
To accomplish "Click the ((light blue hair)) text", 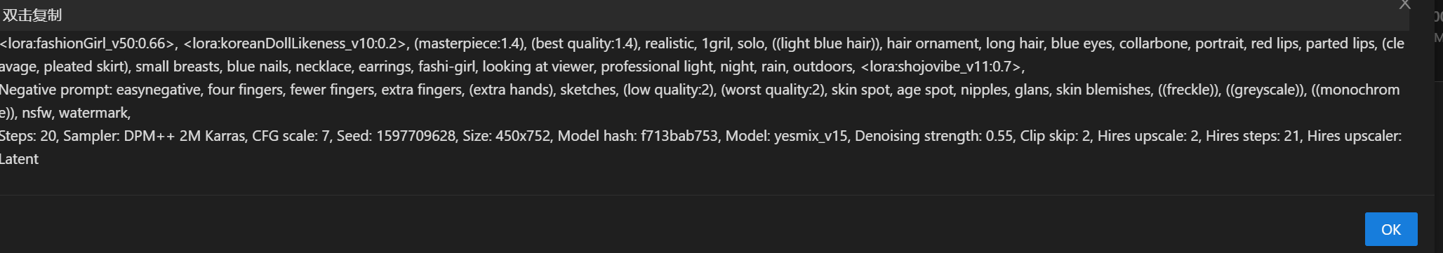I will point(826,43).
